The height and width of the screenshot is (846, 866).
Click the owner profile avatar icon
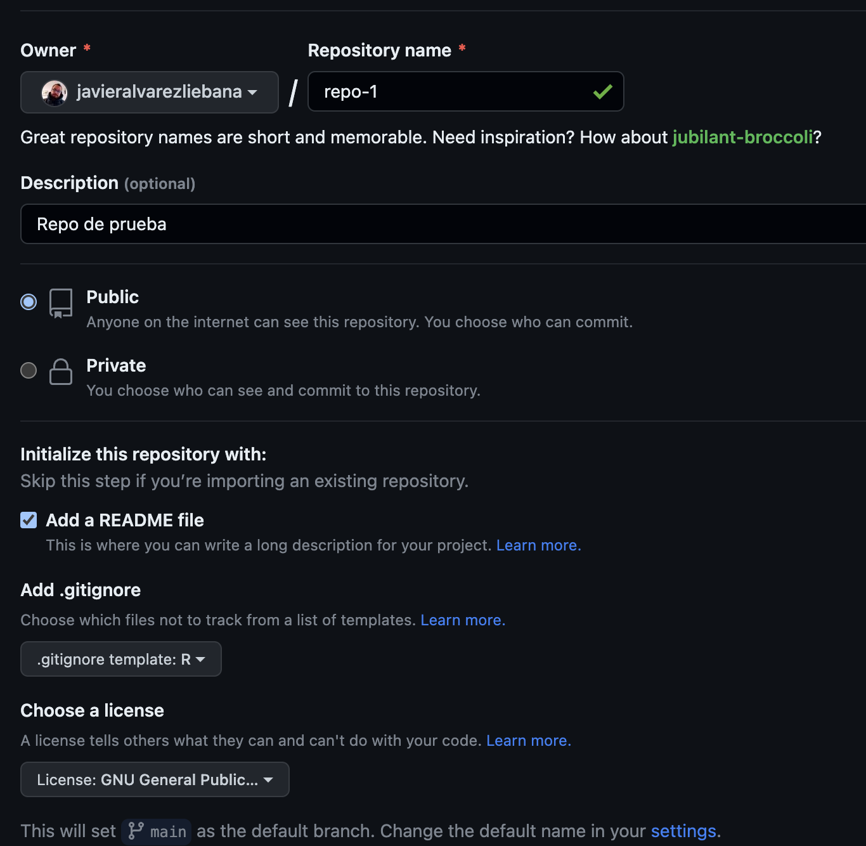pyautogui.click(x=55, y=93)
